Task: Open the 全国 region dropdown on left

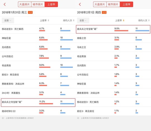Action: pos(8,20)
